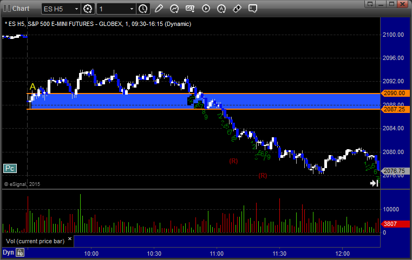
Task: Close the Vol current price bar study
Action: tap(70, 239)
